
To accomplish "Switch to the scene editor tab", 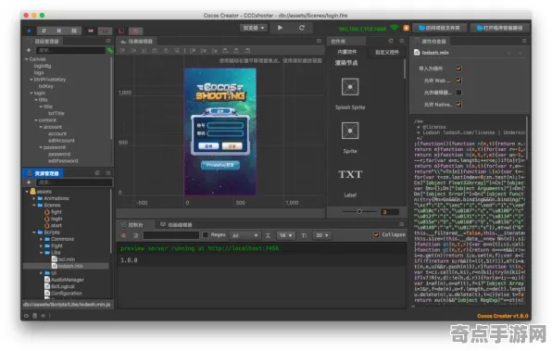I will 136,41.
